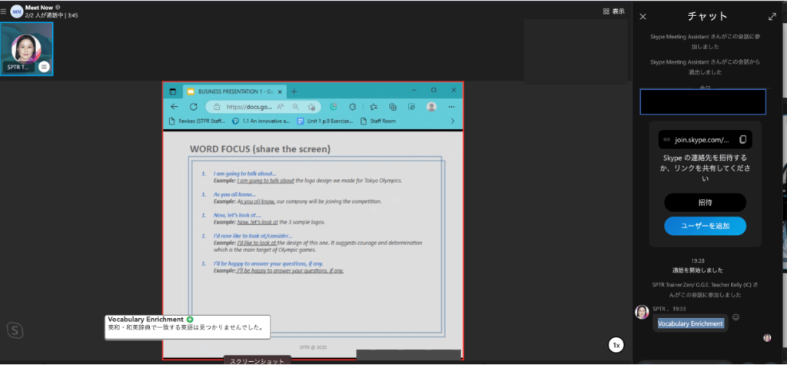
Task: Close the chat panel with the X icon
Action: tap(643, 16)
